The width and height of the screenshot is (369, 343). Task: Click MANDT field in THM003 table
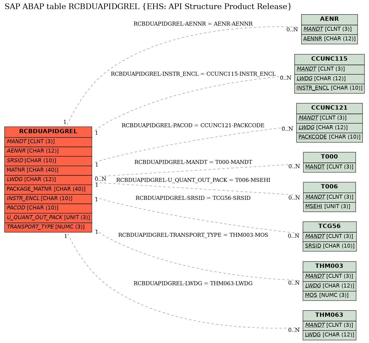coord(329,276)
